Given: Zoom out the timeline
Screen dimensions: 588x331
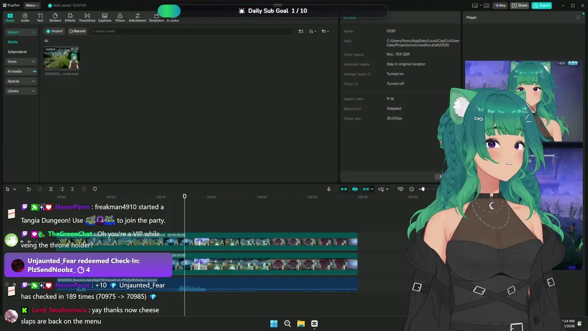Looking at the screenshot, I should coord(412,189).
